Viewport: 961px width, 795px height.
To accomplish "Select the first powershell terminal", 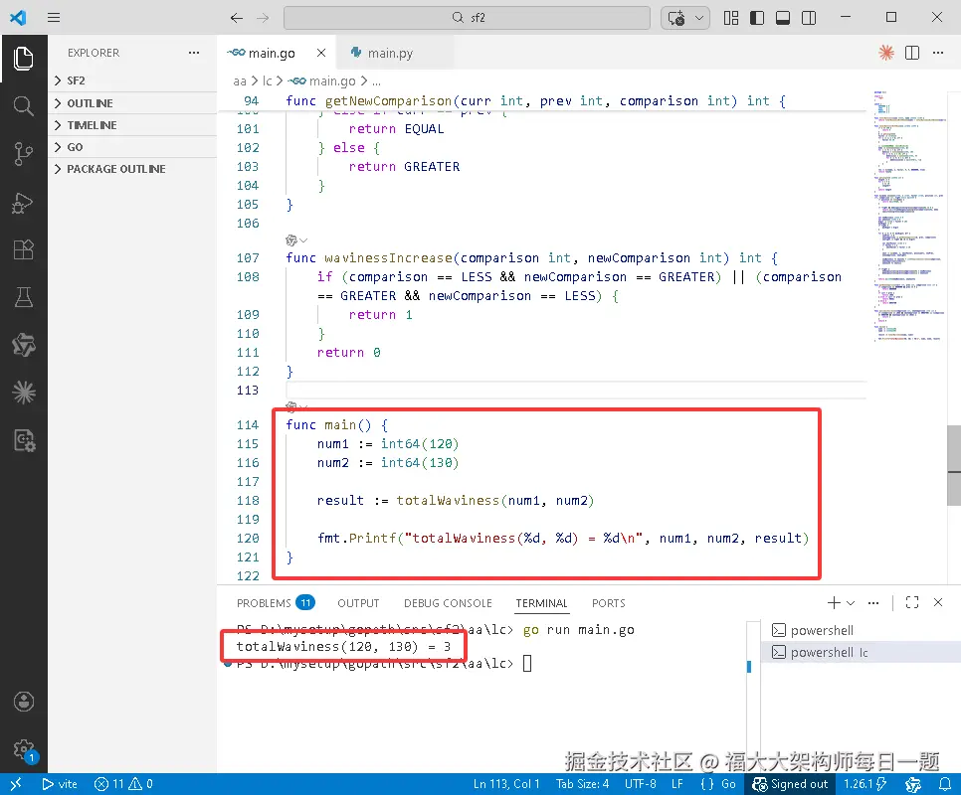I will [861, 630].
